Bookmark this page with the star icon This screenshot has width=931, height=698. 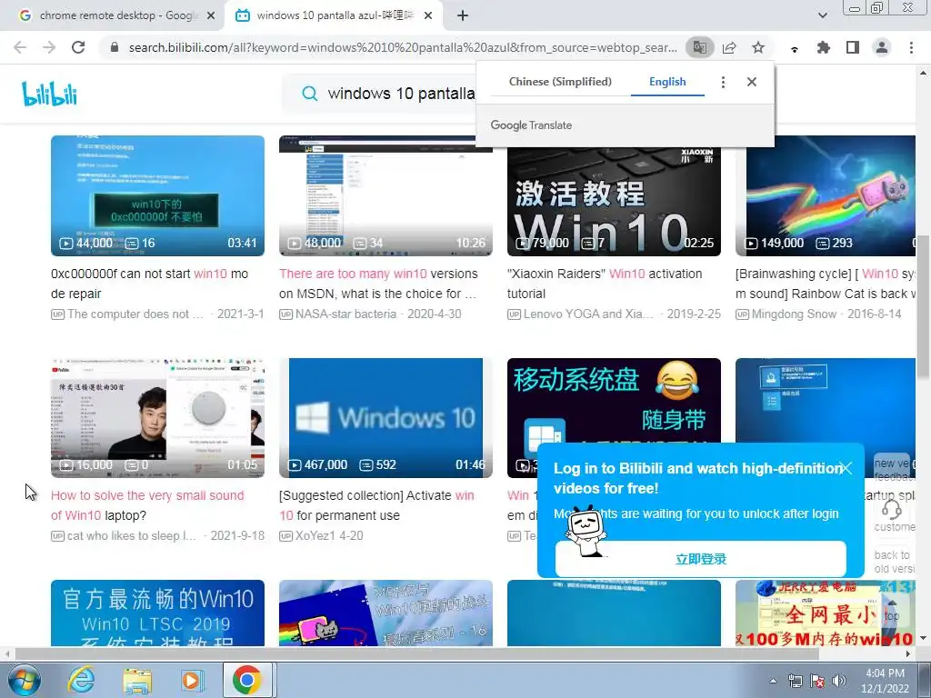(x=758, y=47)
